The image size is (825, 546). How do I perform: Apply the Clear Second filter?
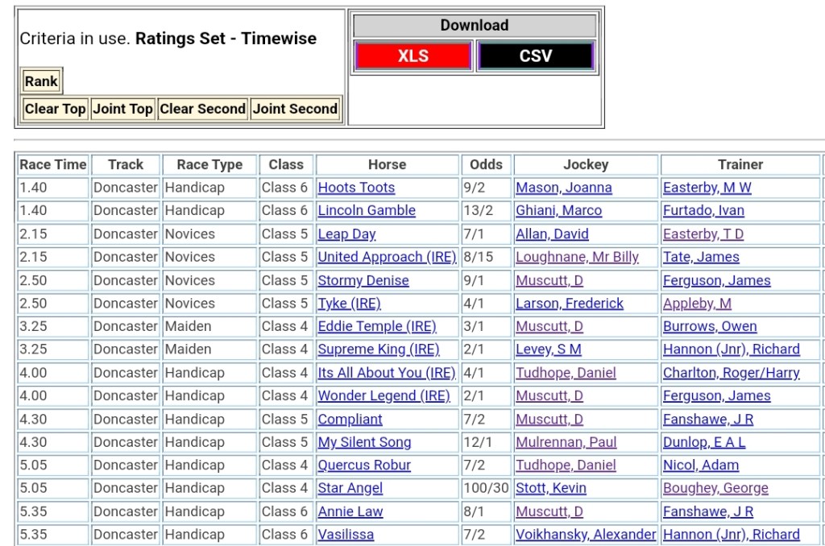202,109
